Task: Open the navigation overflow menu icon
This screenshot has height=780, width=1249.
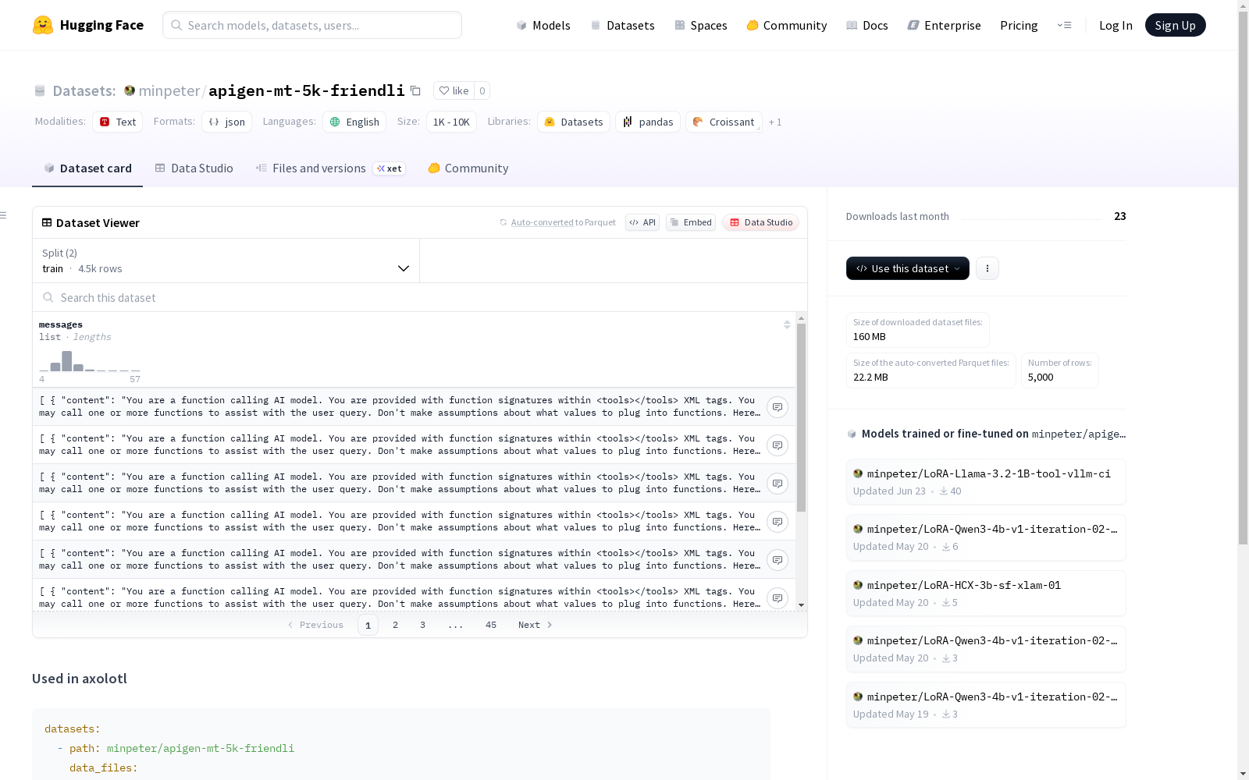Action: pos(1064,25)
